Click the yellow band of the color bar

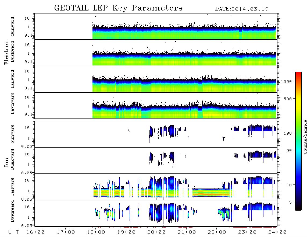pyautogui.click(x=298, y=102)
